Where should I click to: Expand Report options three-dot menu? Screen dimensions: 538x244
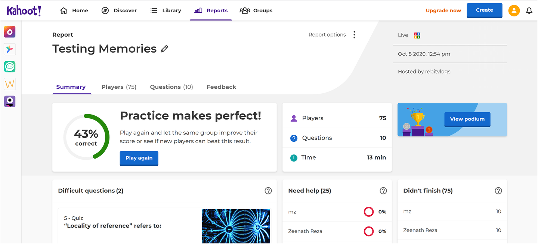click(354, 35)
